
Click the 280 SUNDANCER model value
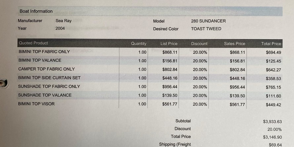(208, 21)
